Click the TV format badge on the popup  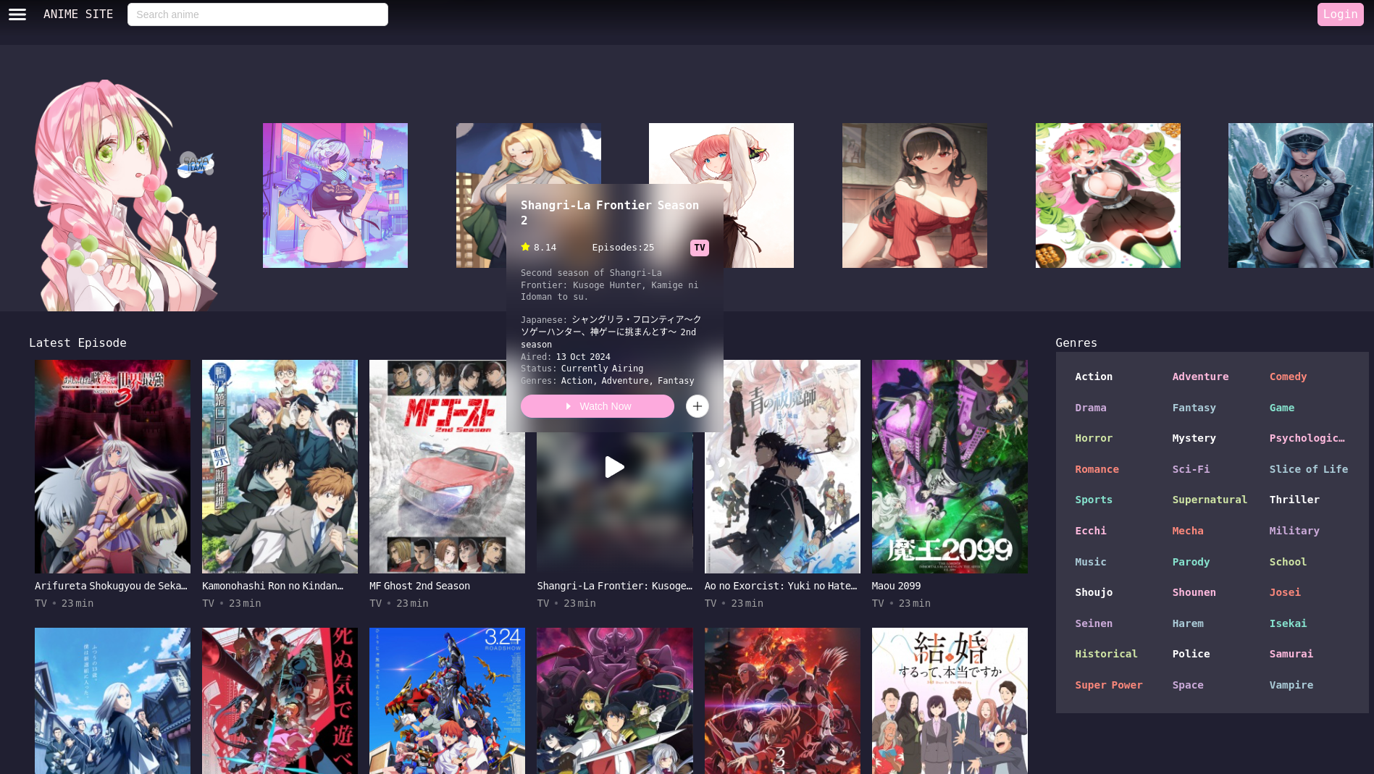[699, 247]
